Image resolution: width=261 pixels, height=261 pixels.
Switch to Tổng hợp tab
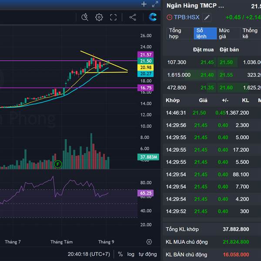pyautogui.click(x=180, y=33)
